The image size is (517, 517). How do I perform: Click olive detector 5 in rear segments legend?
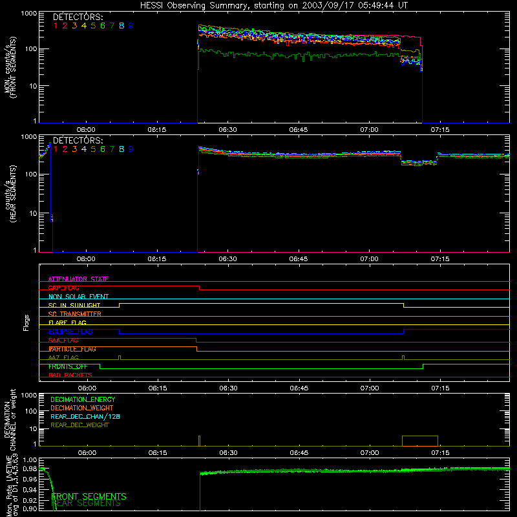coord(93,149)
